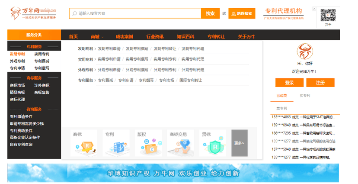Switch to the 买专利 tab

(305, 95)
